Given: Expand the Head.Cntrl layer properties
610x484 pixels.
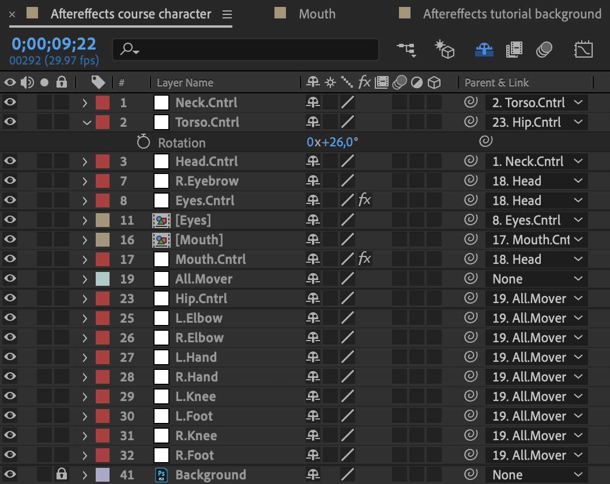Looking at the screenshot, I should tap(84, 161).
